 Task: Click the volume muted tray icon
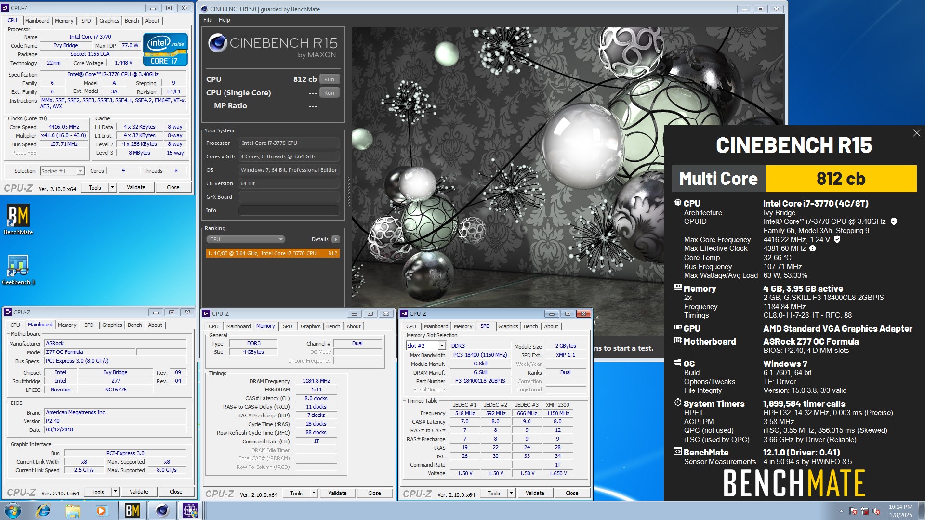tap(876, 511)
